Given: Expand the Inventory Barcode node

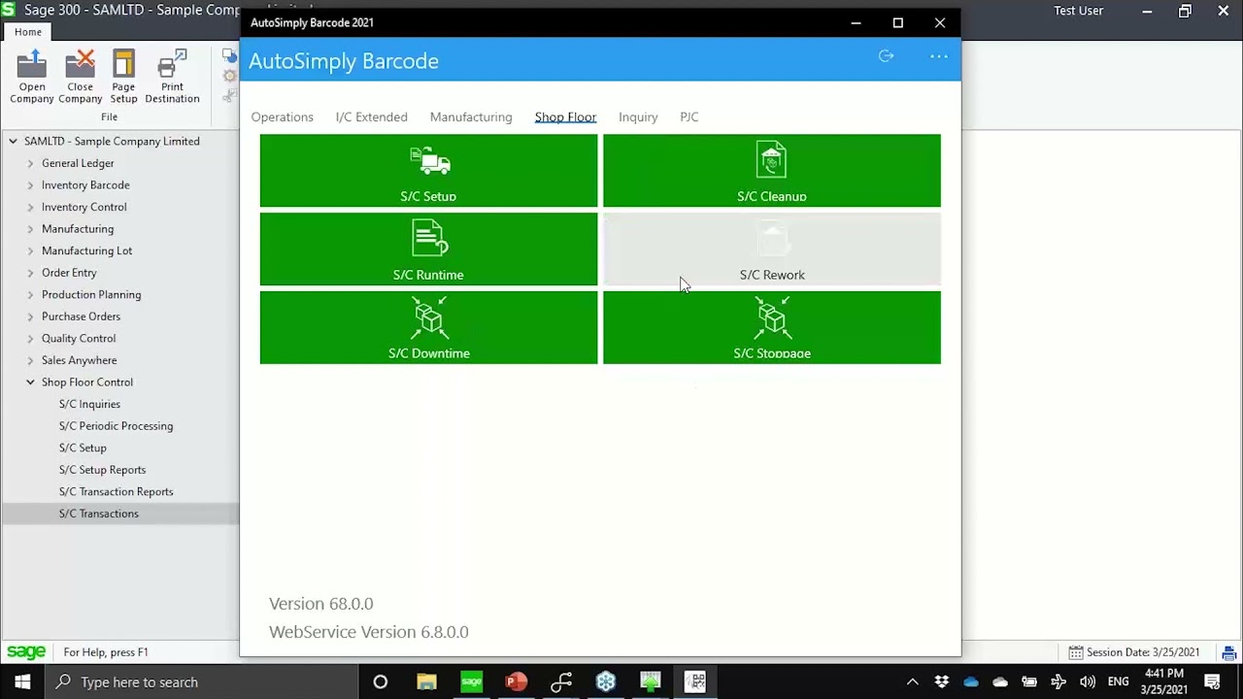Looking at the screenshot, I should [30, 185].
